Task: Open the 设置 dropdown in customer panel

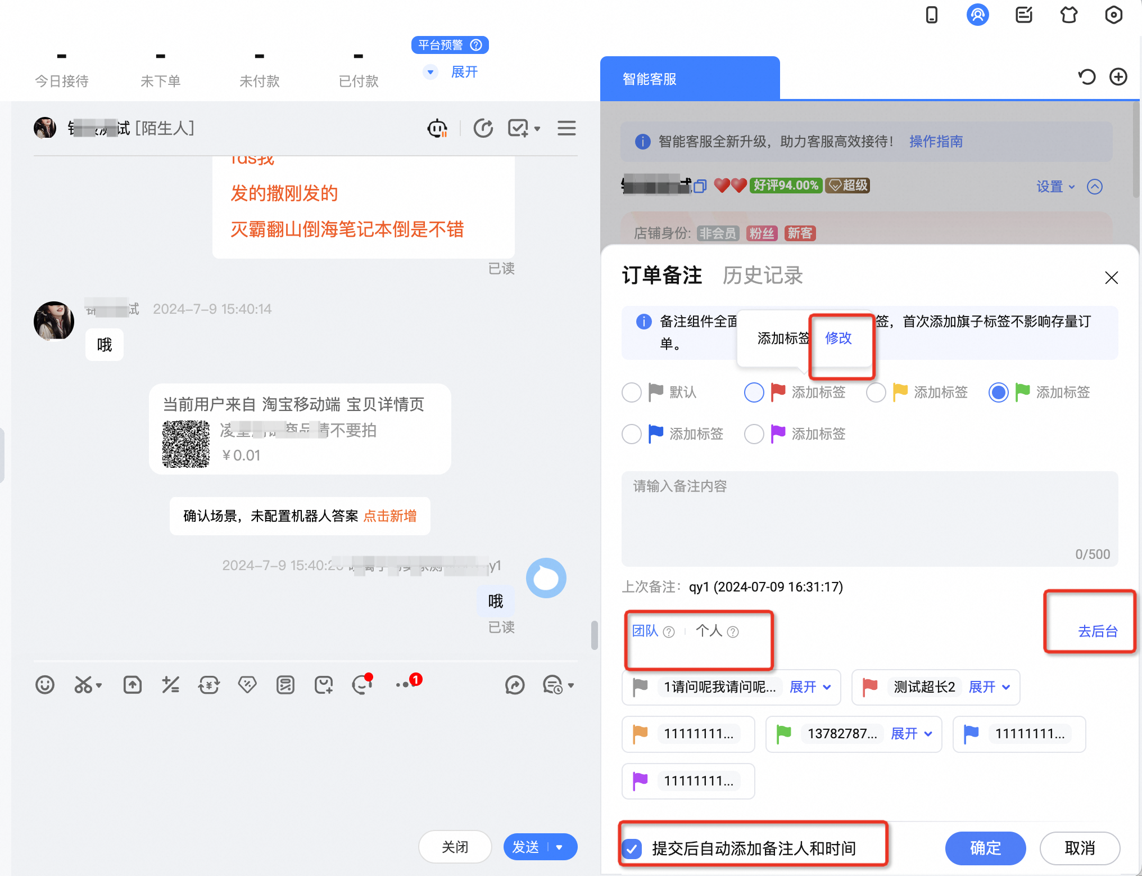Action: click(x=1055, y=187)
